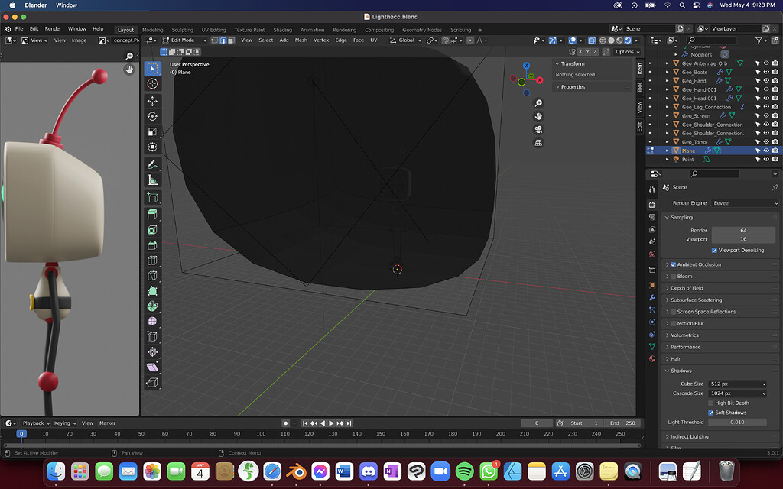Select the Shear tool

click(x=152, y=368)
